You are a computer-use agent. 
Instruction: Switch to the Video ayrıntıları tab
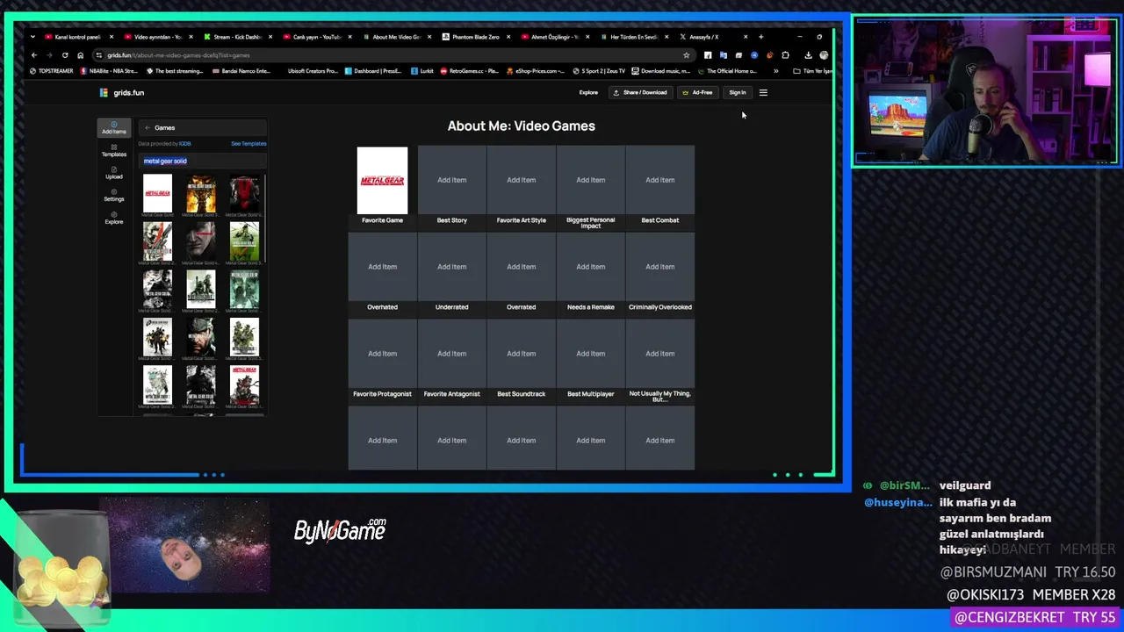pos(158,37)
